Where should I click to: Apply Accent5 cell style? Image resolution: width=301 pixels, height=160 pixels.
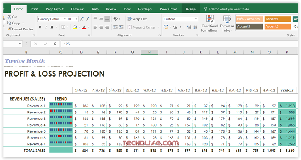pos(249,26)
